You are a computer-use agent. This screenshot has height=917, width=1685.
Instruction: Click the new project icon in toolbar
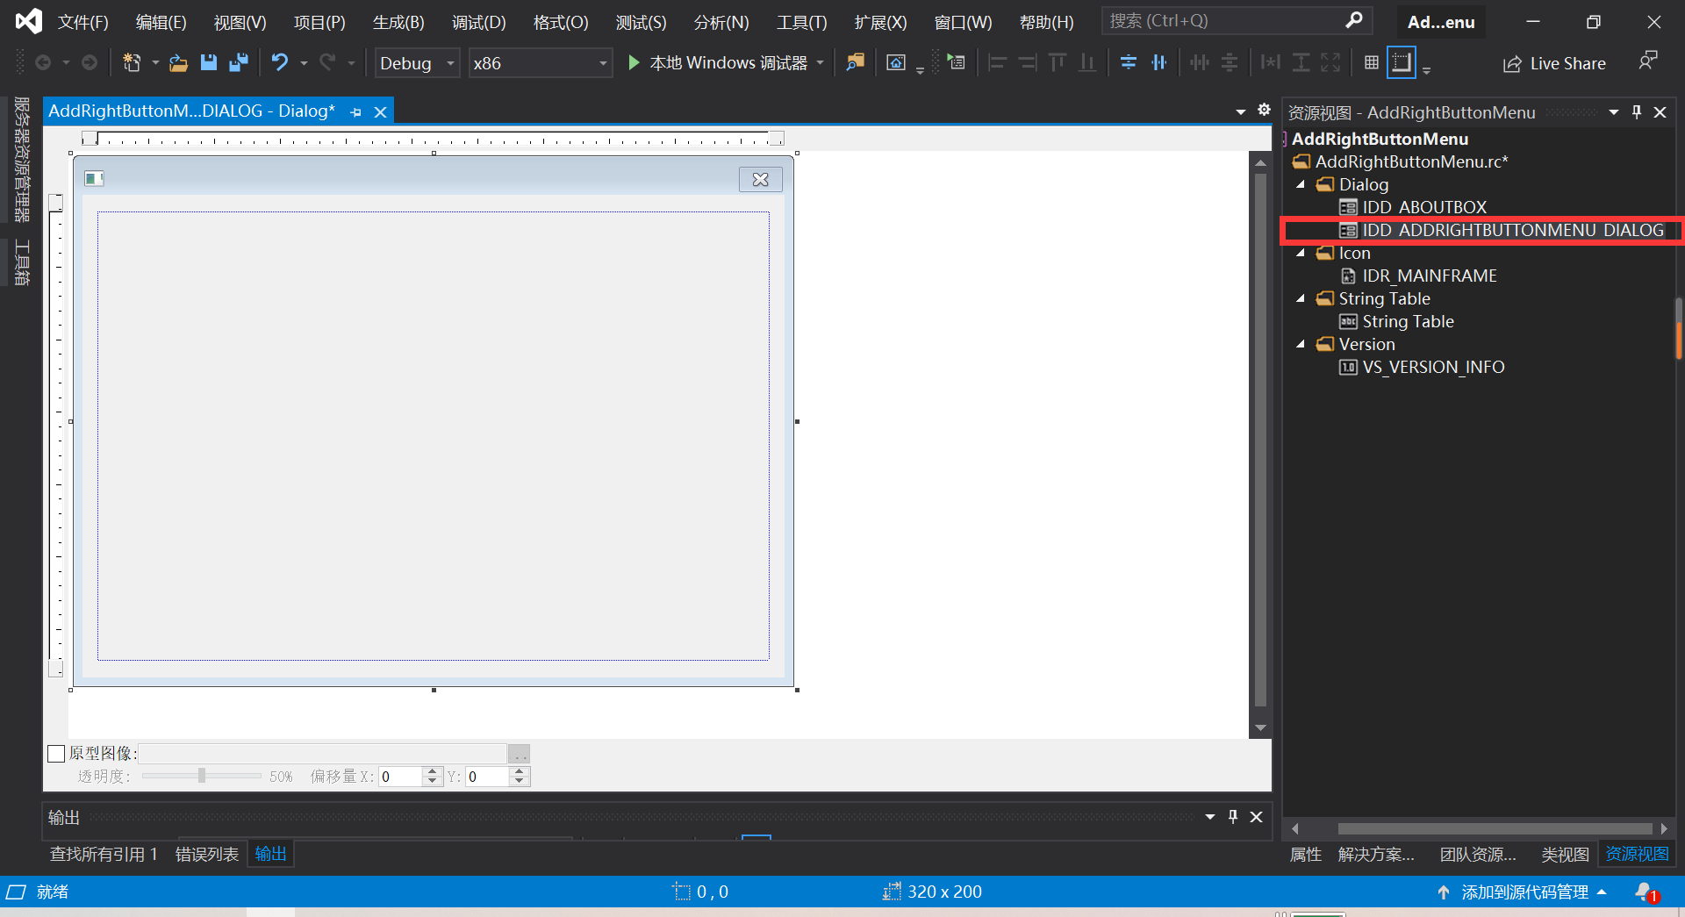132,62
